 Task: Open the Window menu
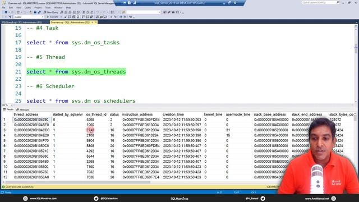point(58,7)
